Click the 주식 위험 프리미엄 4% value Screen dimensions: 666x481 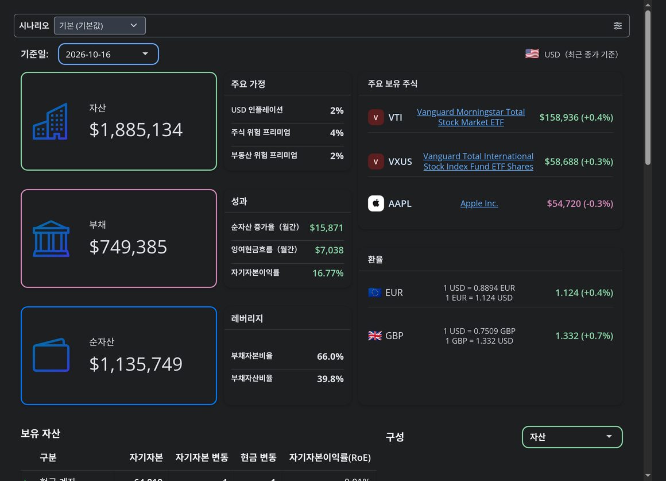tap(337, 133)
